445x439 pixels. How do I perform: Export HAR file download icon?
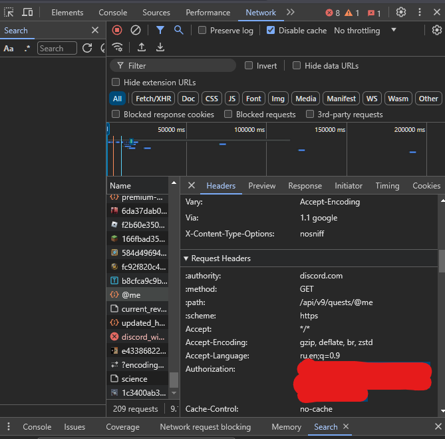(x=160, y=47)
